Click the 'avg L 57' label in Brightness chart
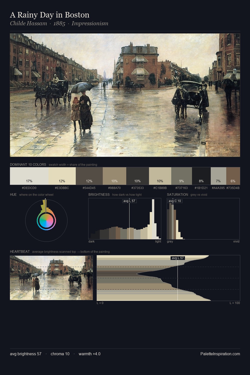 pyautogui.click(x=129, y=201)
